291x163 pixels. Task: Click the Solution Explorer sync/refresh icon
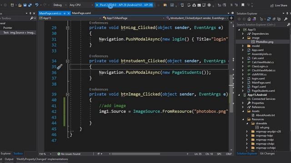tap(269, 19)
